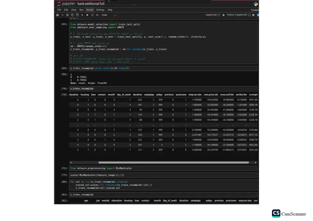Save the notebook using the save icon
Image resolution: width=313 pixels, height=221 pixels.
point(58,15)
